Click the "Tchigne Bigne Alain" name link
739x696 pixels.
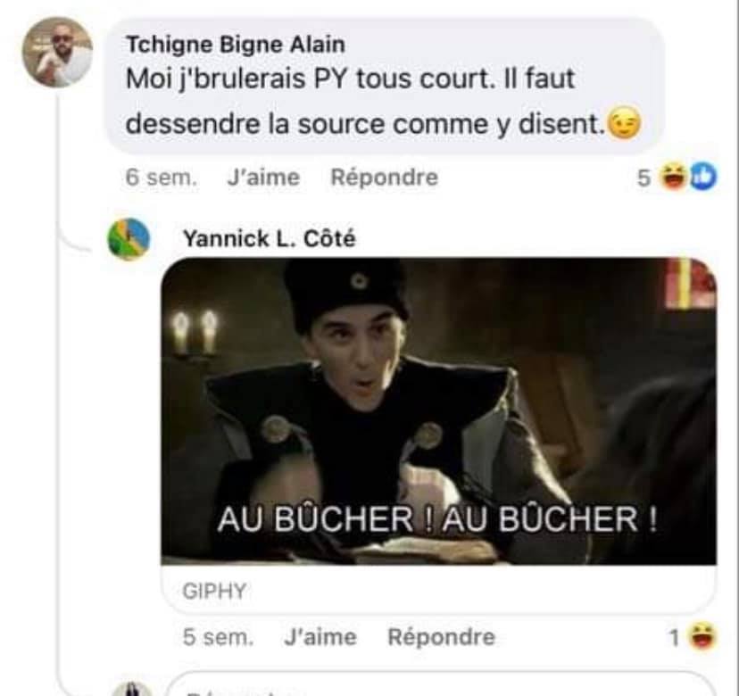click(236, 45)
